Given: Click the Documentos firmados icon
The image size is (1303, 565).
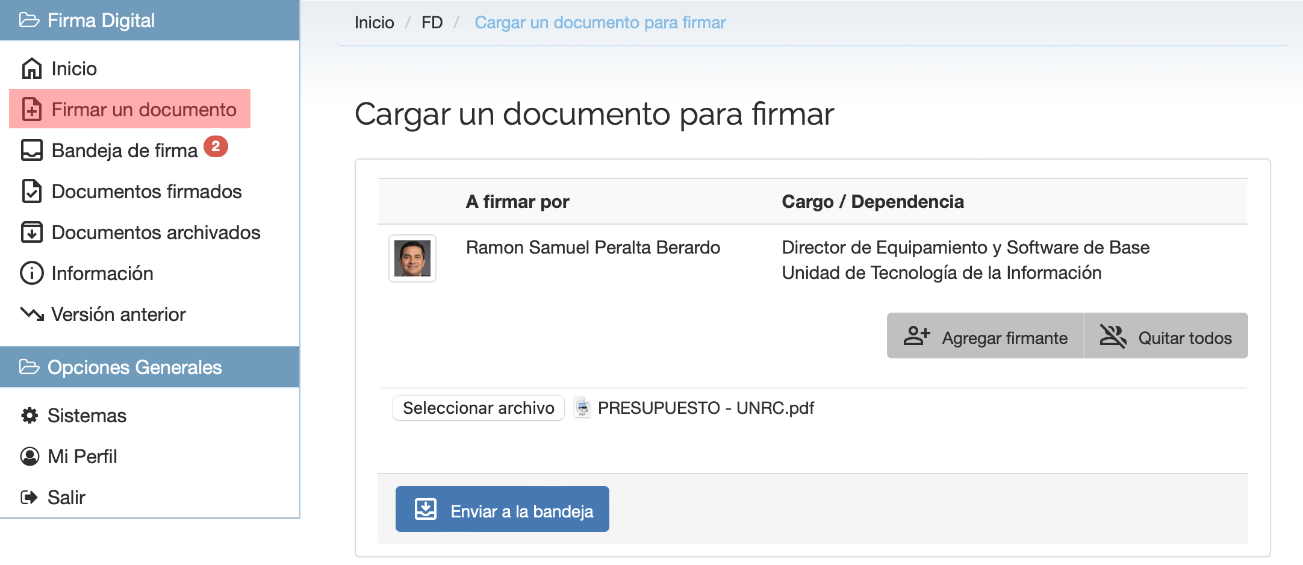Looking at the screenshot, I should point(31,191).
